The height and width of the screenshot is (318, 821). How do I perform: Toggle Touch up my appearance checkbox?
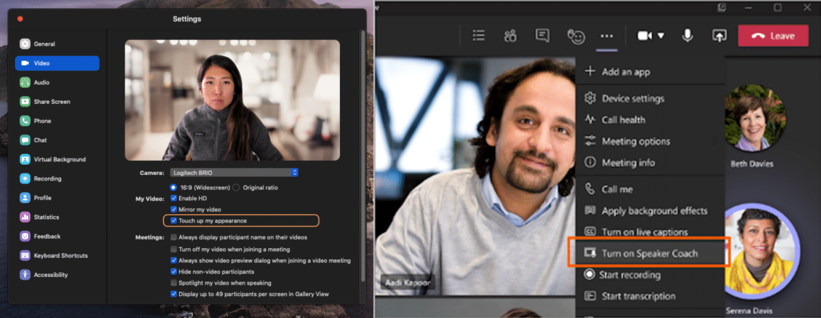click(x=173, y=220)
